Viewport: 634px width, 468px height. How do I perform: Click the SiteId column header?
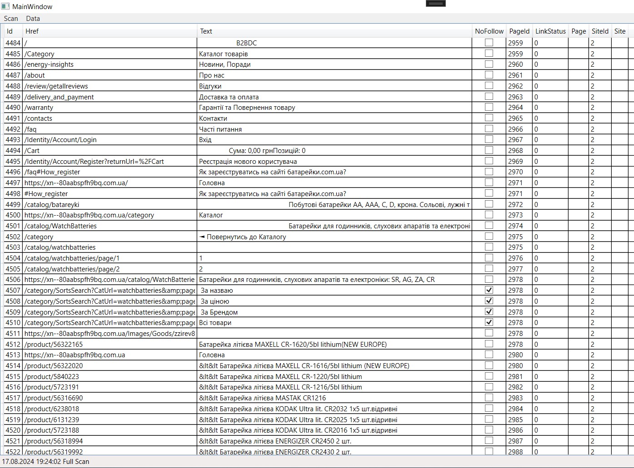[600, 31]
